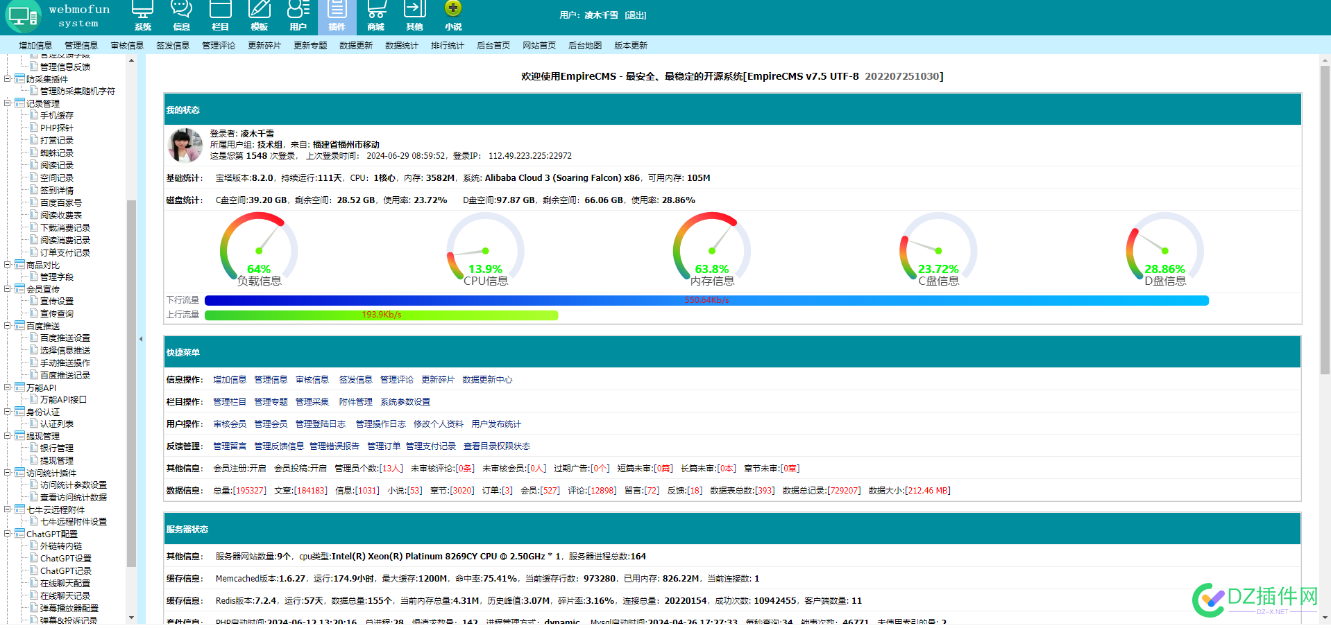Open 系统参数设置 quick link
The width and height of the screenshot is (1331, 628).
coord(405,402)
